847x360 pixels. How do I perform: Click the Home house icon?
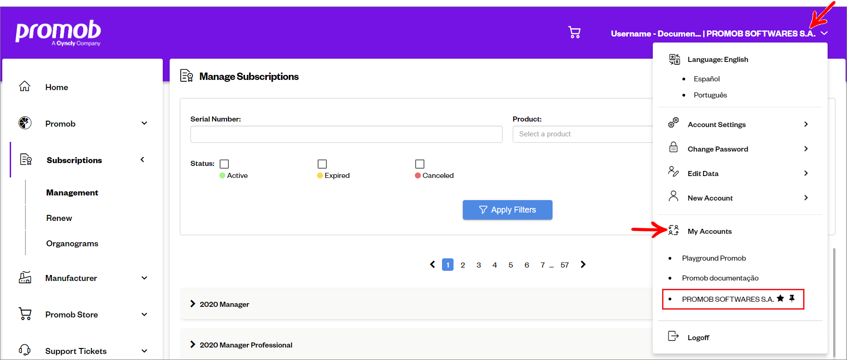[25, 86]
